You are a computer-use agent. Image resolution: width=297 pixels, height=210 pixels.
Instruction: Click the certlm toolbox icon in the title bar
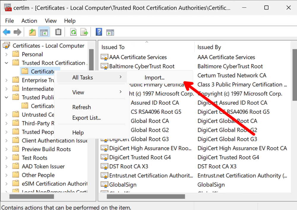coord(8,7)
